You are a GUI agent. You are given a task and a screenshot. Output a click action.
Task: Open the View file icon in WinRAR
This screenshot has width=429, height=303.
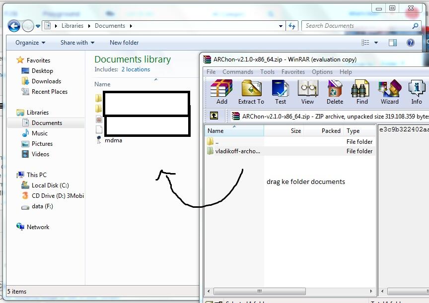pos(307,92)
